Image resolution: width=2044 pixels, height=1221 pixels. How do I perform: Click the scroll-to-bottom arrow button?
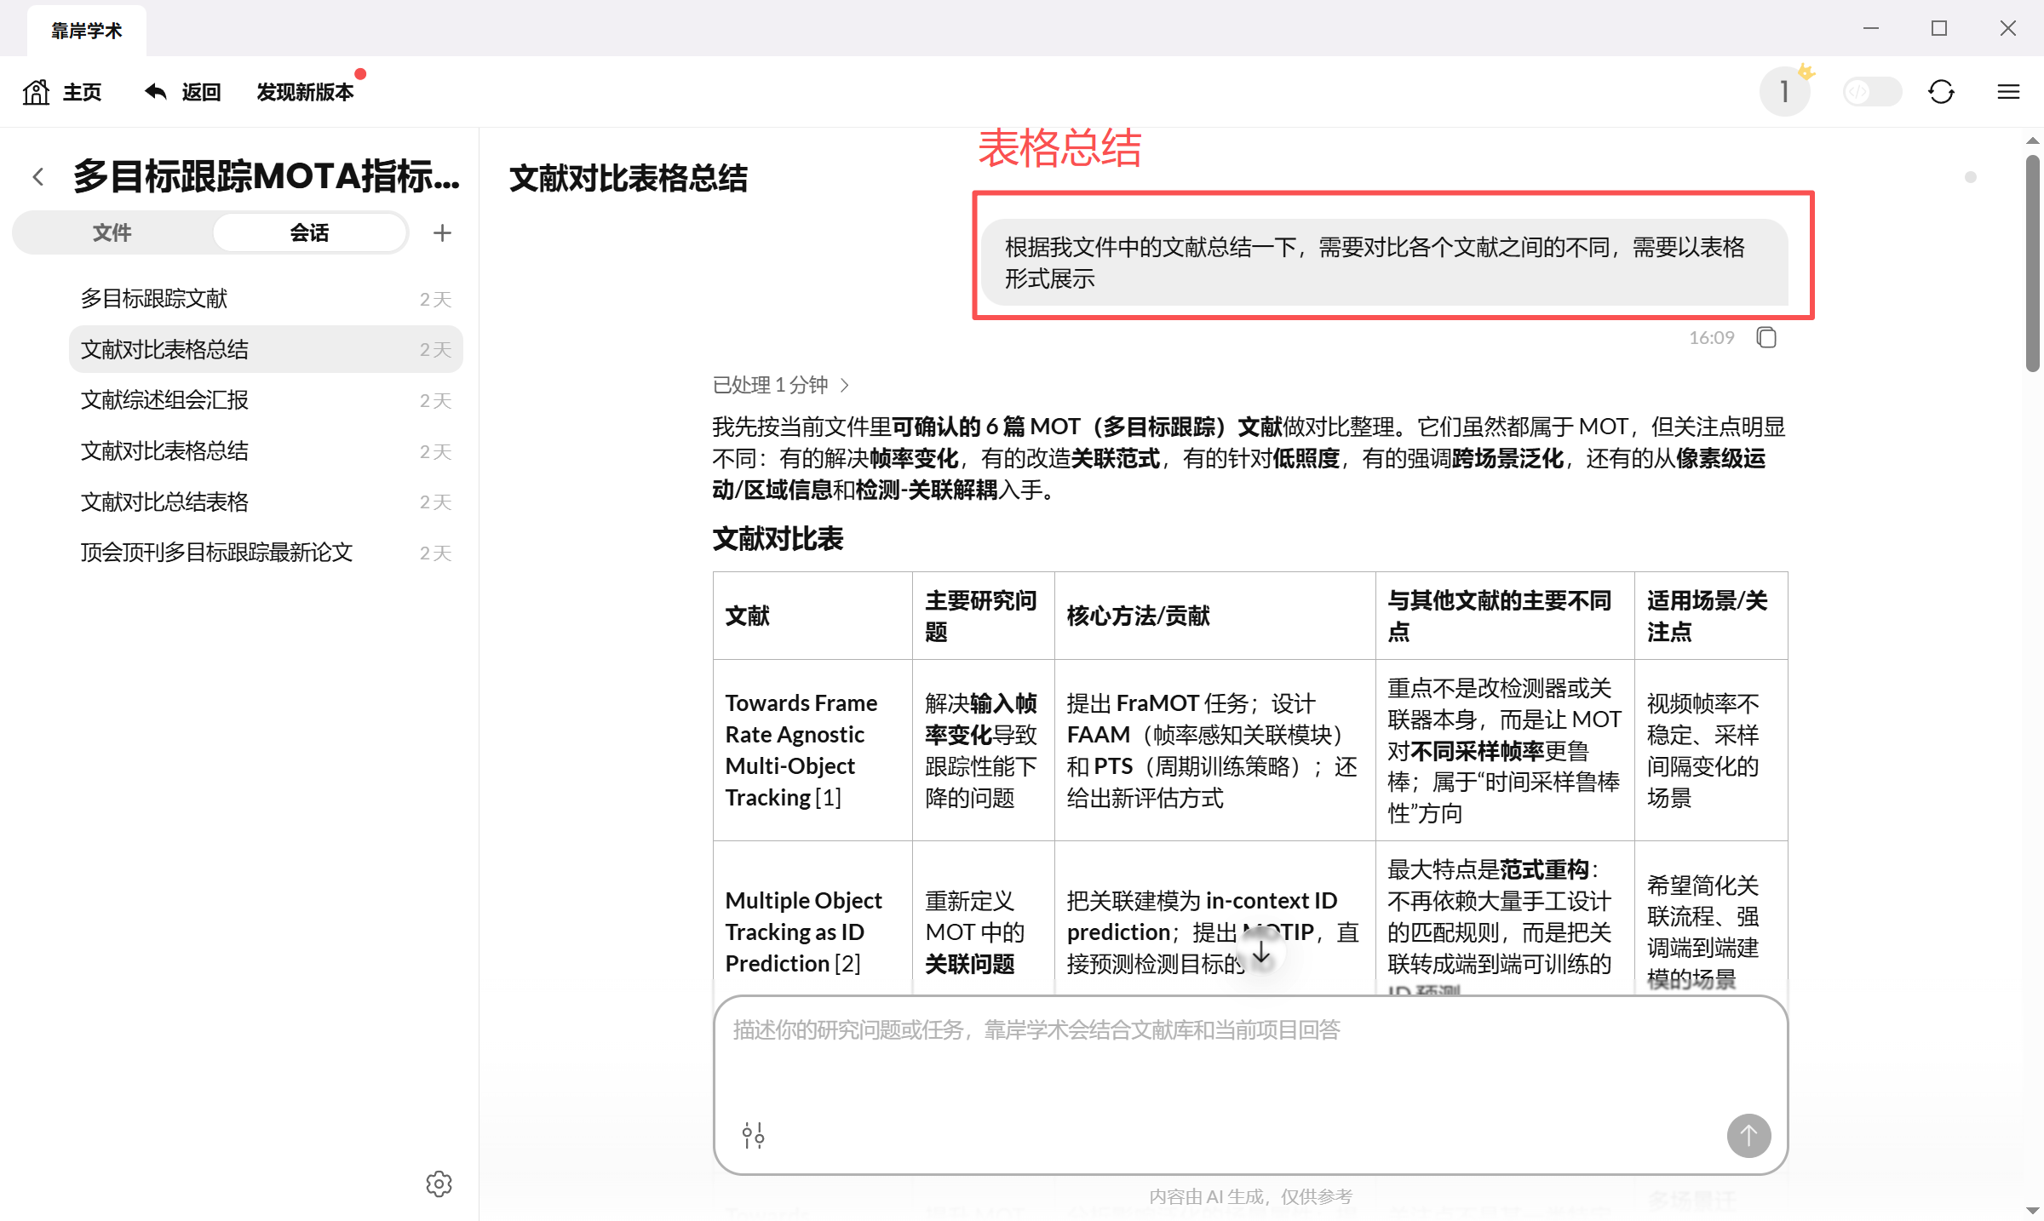click(x=1261, y=954)
